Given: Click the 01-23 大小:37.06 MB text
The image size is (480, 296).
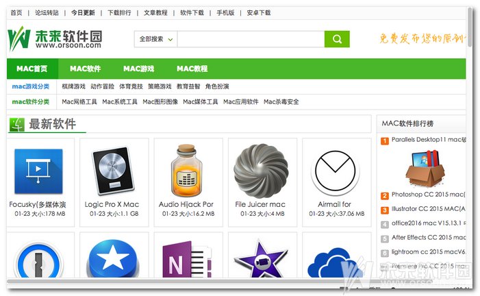Looking at the screenshot, I should (337, 214).
